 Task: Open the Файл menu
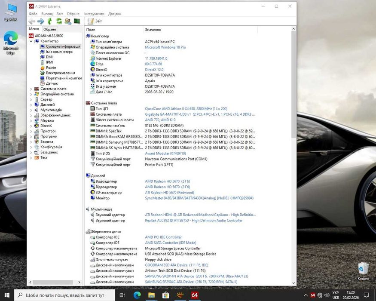tap(33, 14)
